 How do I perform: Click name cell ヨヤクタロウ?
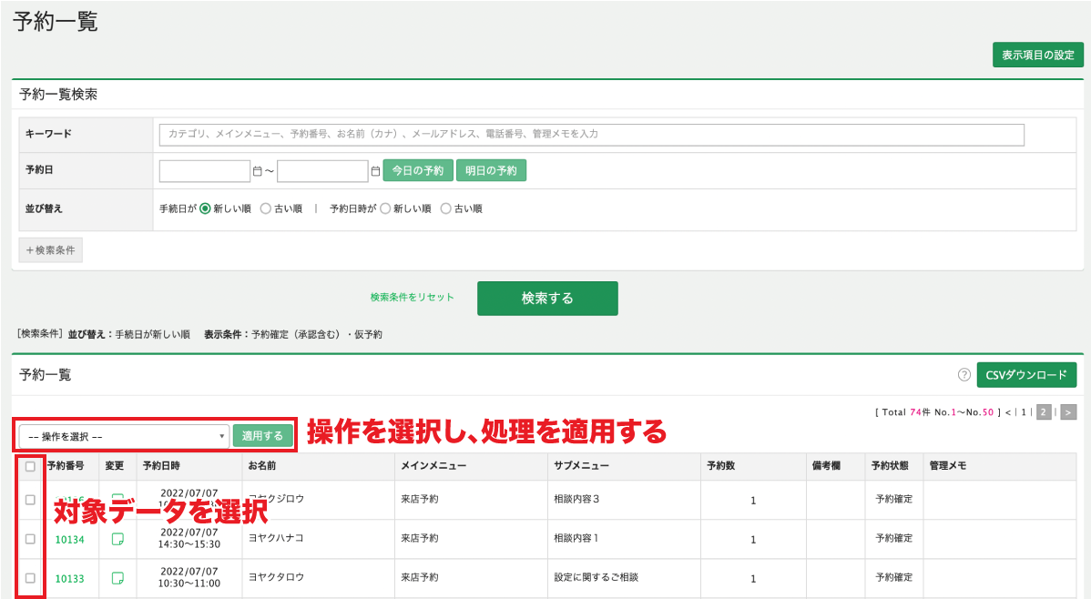(276, 577)
